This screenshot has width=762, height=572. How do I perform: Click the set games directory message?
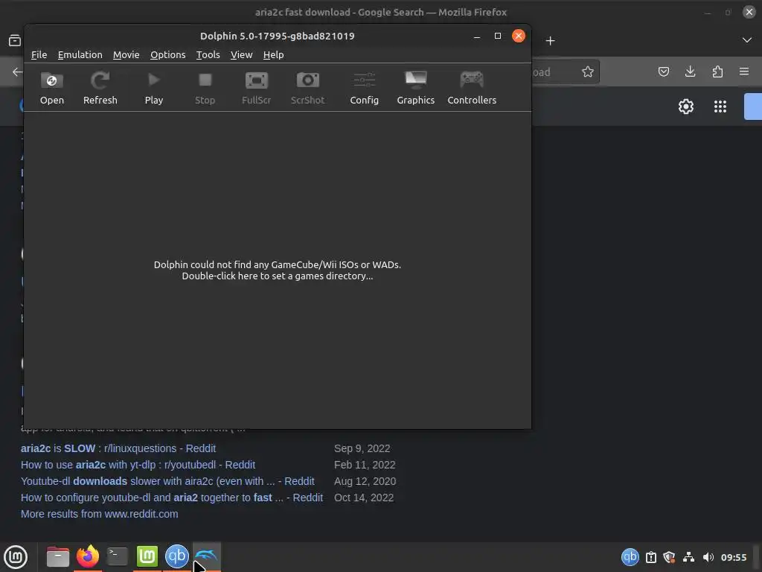pos(277,270)
